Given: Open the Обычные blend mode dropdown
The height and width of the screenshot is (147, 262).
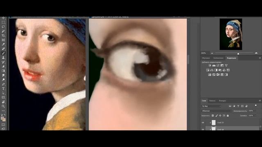Looking at the screenshot, I should click(x=217, y=111).
